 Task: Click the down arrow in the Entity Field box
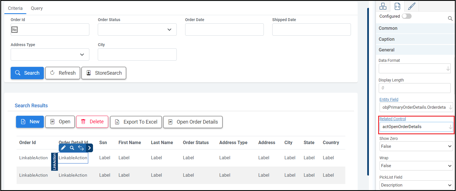pos(450,107)
